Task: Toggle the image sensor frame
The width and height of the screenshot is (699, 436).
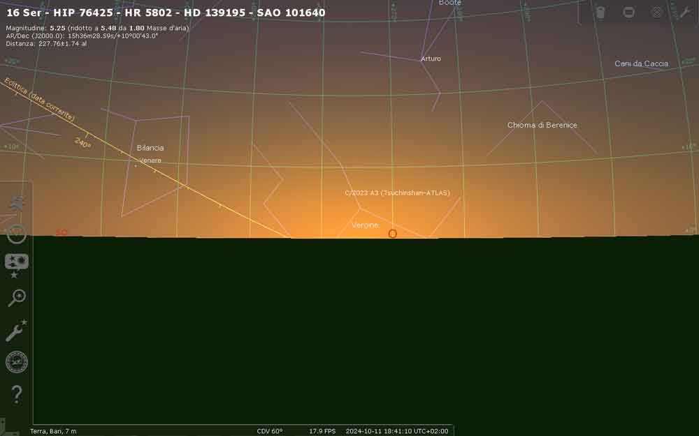Action: pyautogui.click(x=628, y=12)
